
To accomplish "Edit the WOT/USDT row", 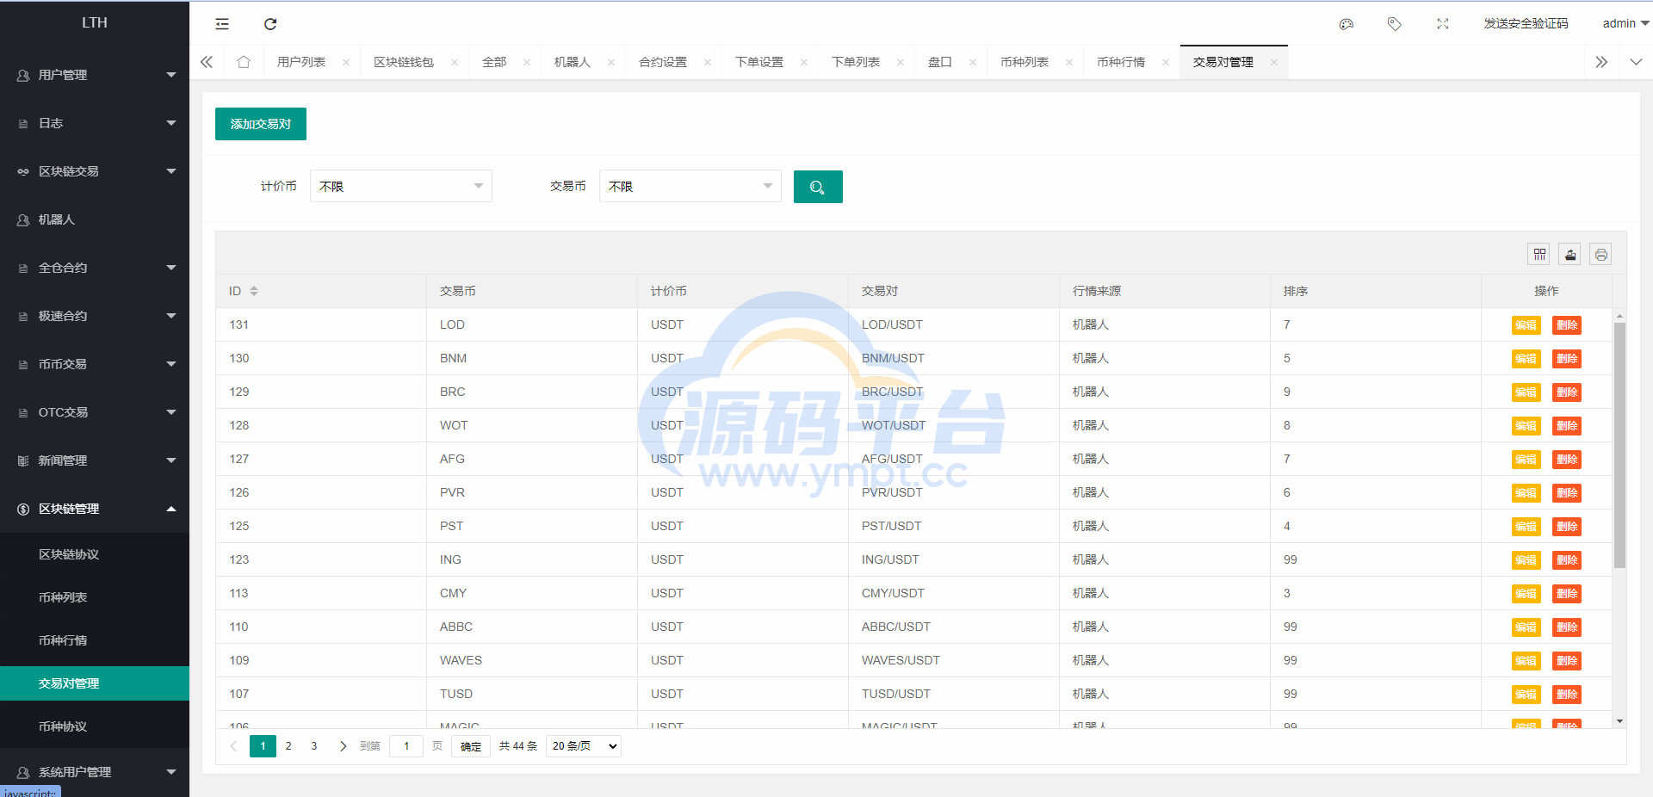I will (x=1526, y=426).
